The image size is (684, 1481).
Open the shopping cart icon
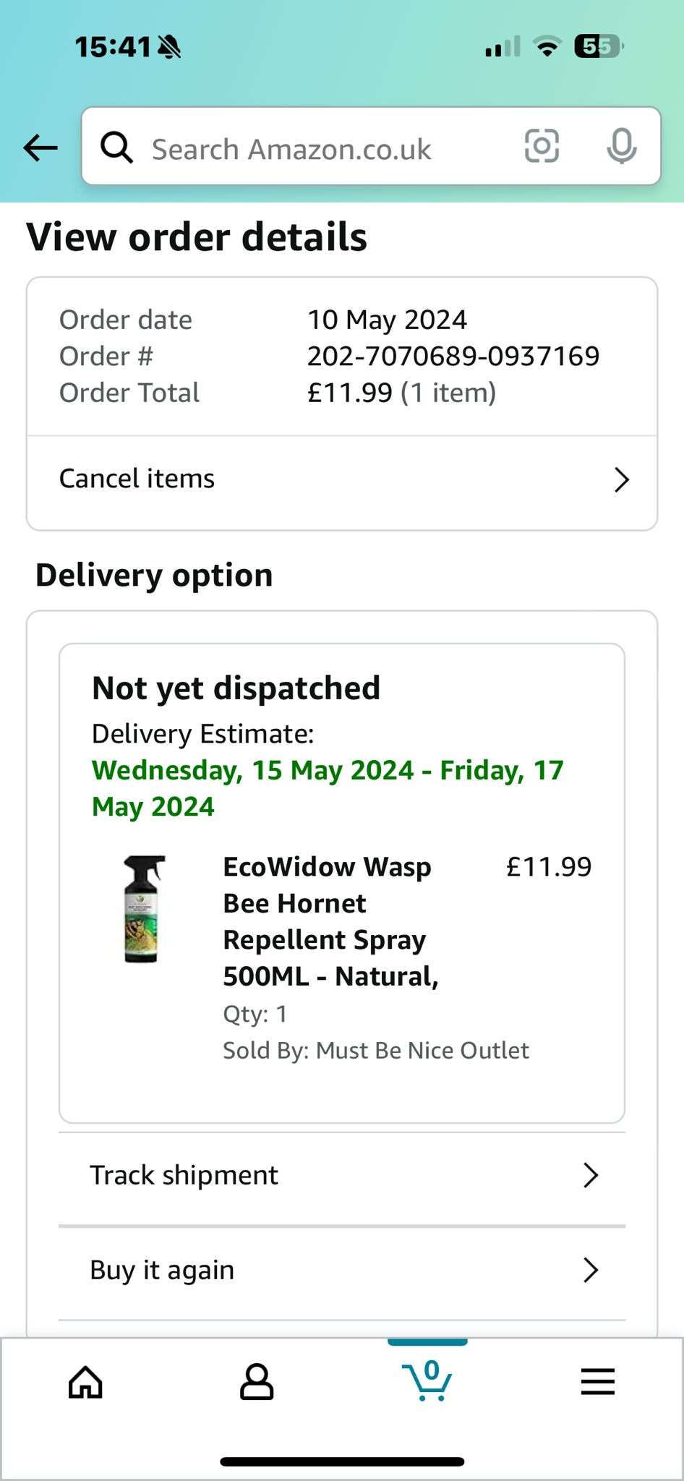[427, 1380]
